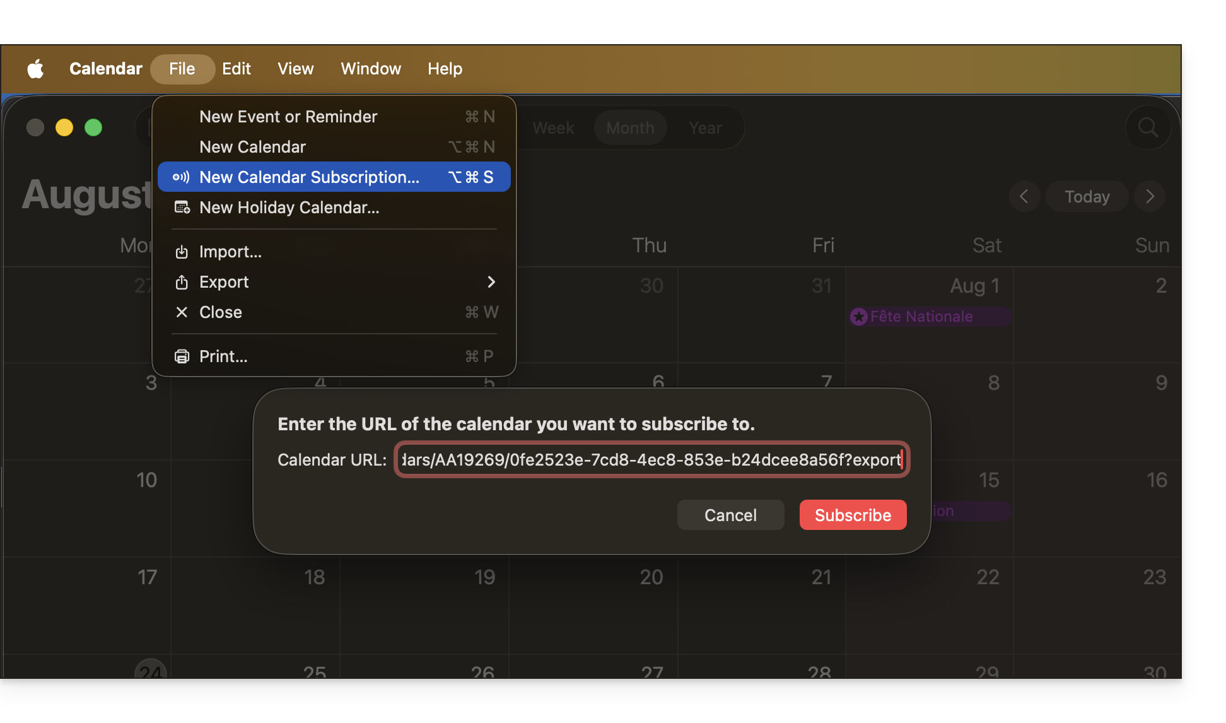Select New Calendar Subscription… menu entry

pyautogui.click(x=334, y=177)
